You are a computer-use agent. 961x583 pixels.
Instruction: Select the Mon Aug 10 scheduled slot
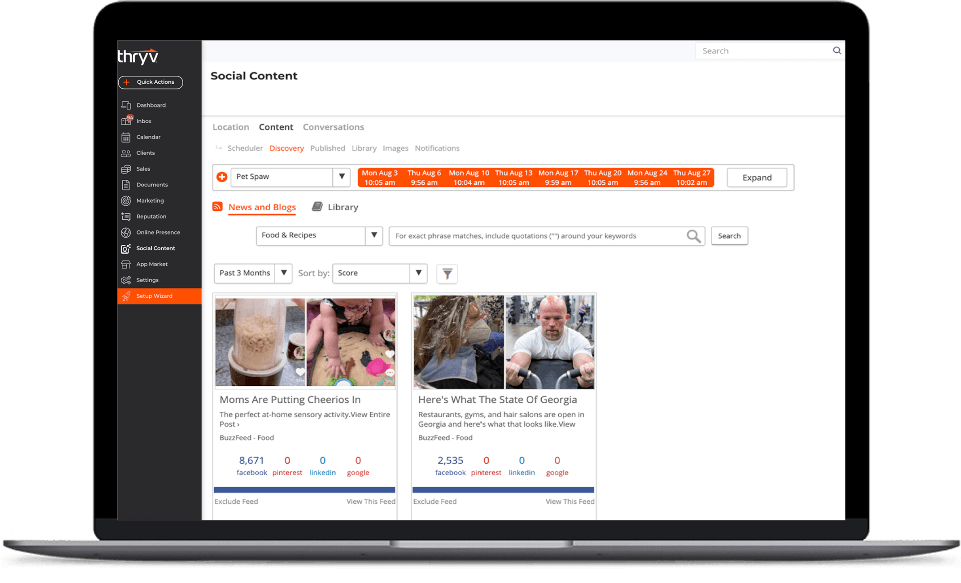coord(468,178)
